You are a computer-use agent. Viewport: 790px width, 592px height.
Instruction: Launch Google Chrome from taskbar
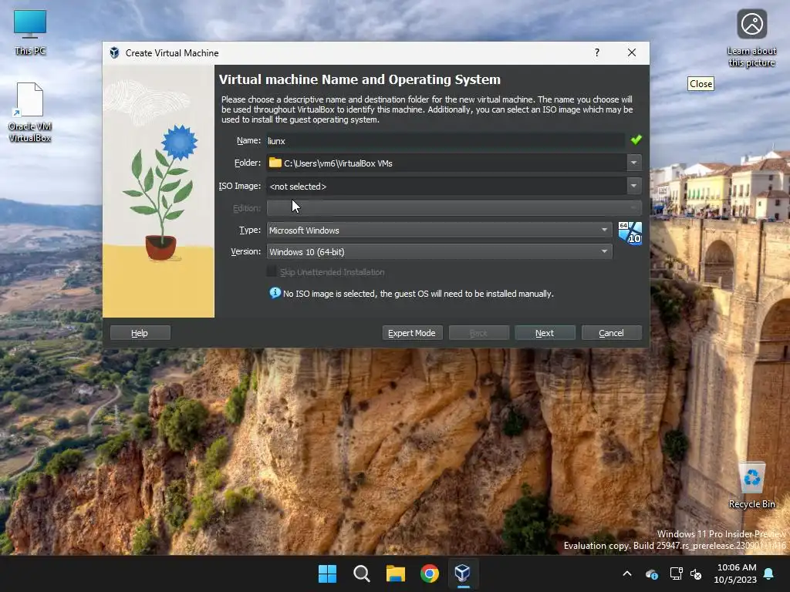[429, 573]
